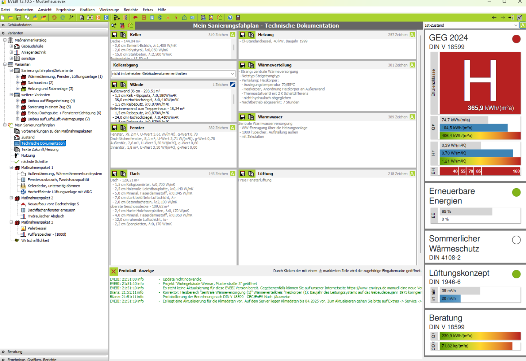526x361 pixels.
Task: Open the Berichte menu
Action: coord(131,10)
